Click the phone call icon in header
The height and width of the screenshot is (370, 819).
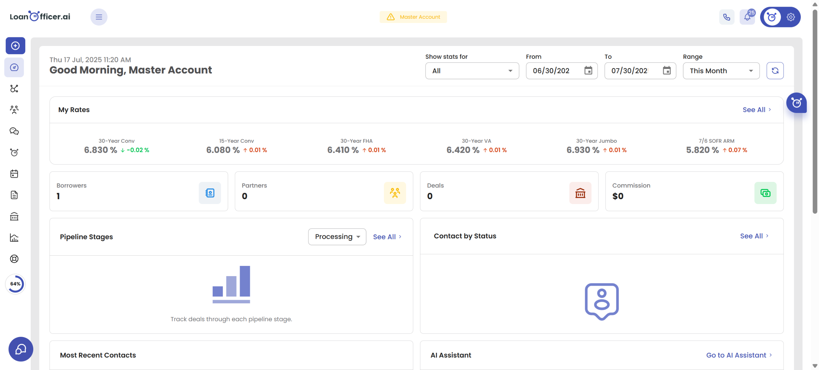point(727,17)
